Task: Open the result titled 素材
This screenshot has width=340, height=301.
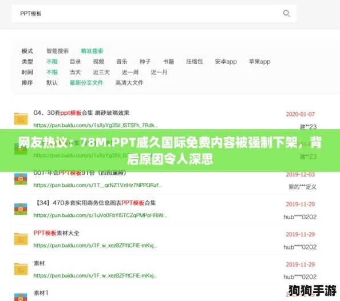Action: pos(39,263)
